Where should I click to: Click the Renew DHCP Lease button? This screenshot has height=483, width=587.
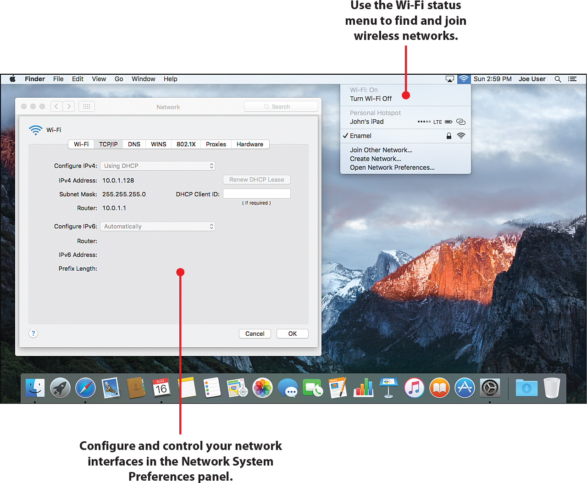coord(257,180)
